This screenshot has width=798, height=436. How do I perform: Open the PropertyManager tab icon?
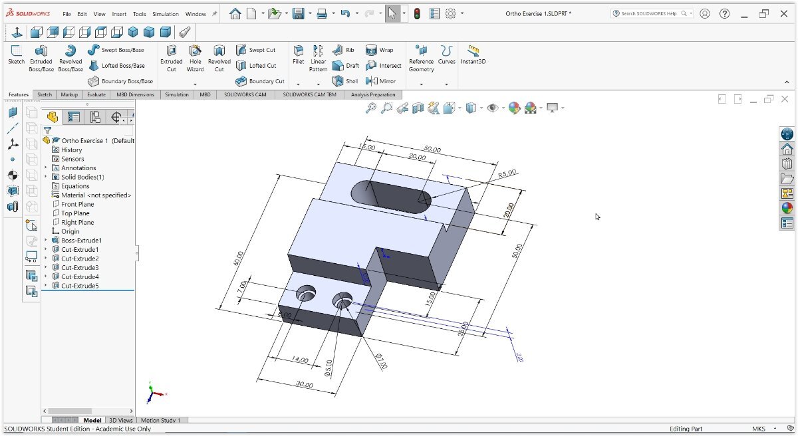pos(74,117)
